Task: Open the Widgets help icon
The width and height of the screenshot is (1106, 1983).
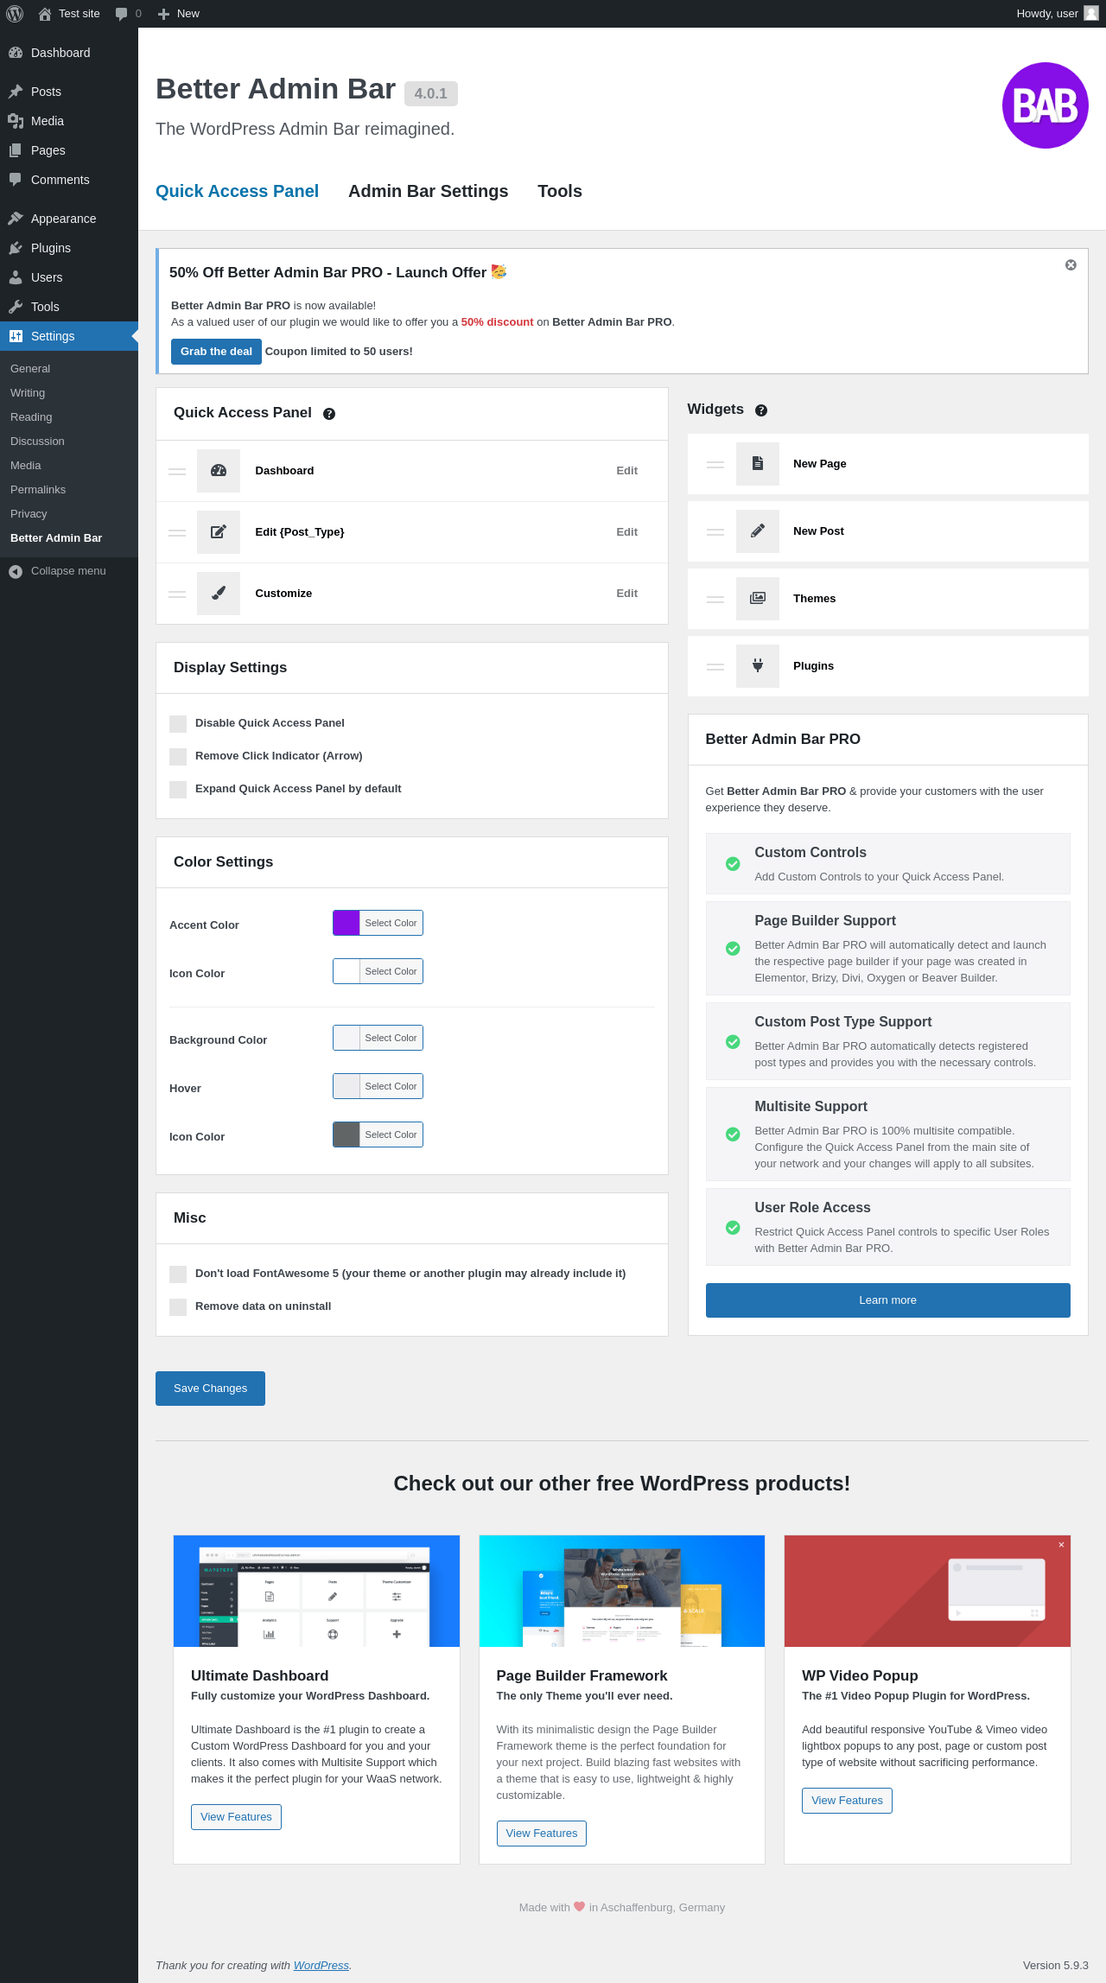Action: coord(761,410)
